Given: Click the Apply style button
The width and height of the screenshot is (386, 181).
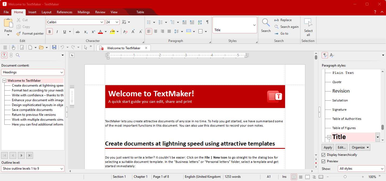Looking at the screenshot, I should pos(328,147).
